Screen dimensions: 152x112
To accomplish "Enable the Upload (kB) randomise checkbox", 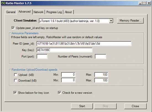I will click(x=15, y=75).
